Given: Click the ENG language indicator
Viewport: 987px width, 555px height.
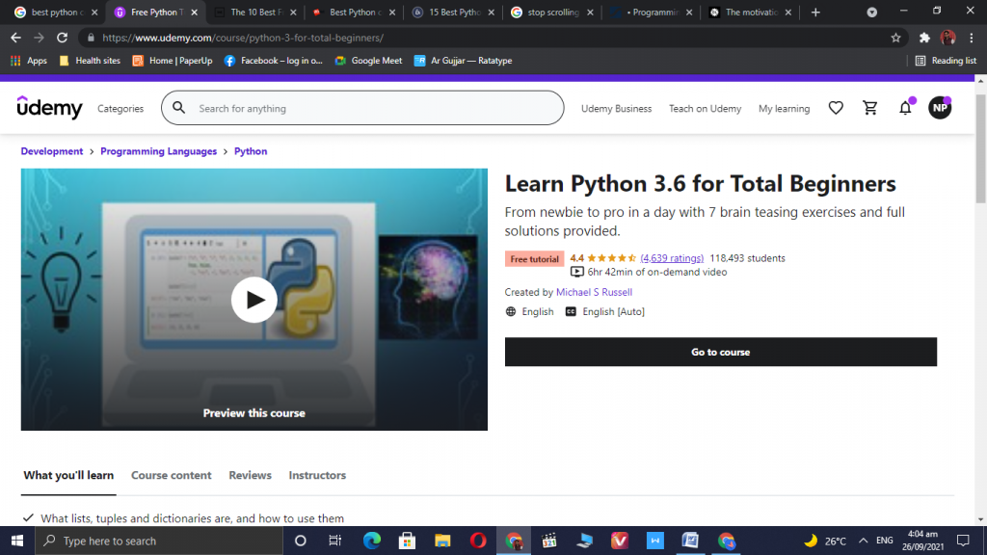Looking at the screenshot, I should 884,541.
